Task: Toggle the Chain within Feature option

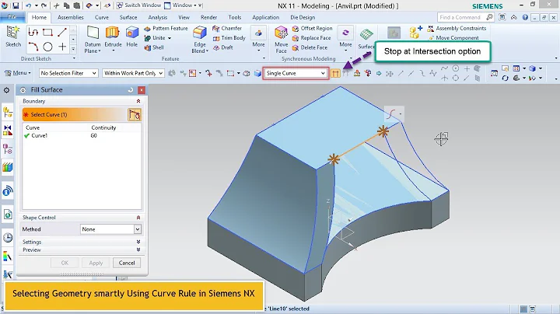Action: (357, 74)
